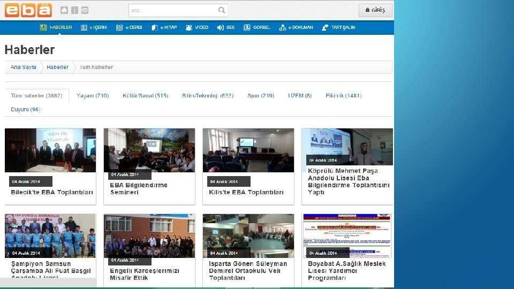Select the Bilim/Teknoloji (633) tab
514x289 pixels.
(x=208, y=96)
